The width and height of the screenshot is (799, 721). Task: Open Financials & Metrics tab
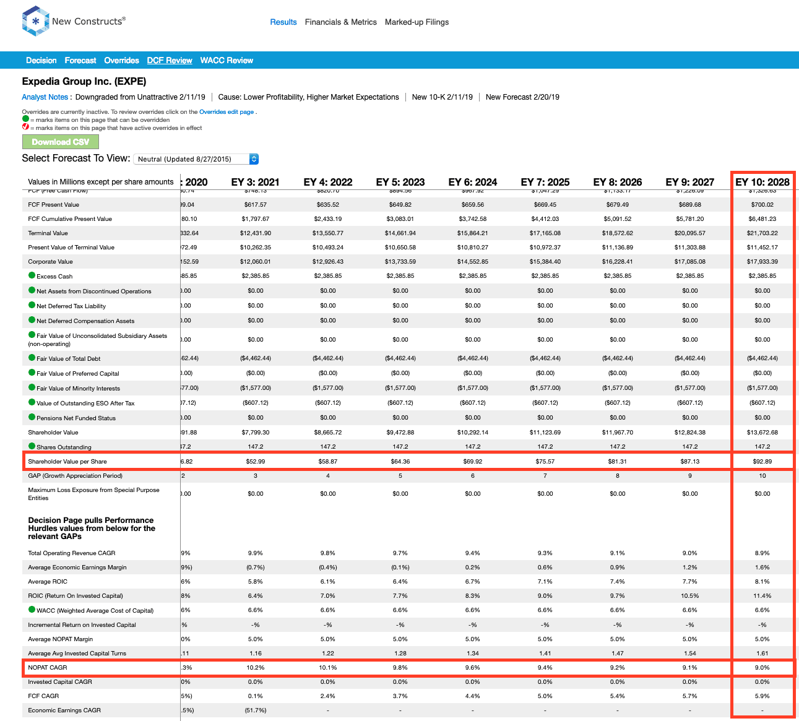[341, 22]
